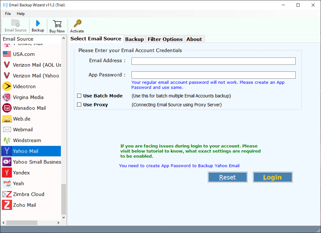Click the Reset button

coord(227,177)
